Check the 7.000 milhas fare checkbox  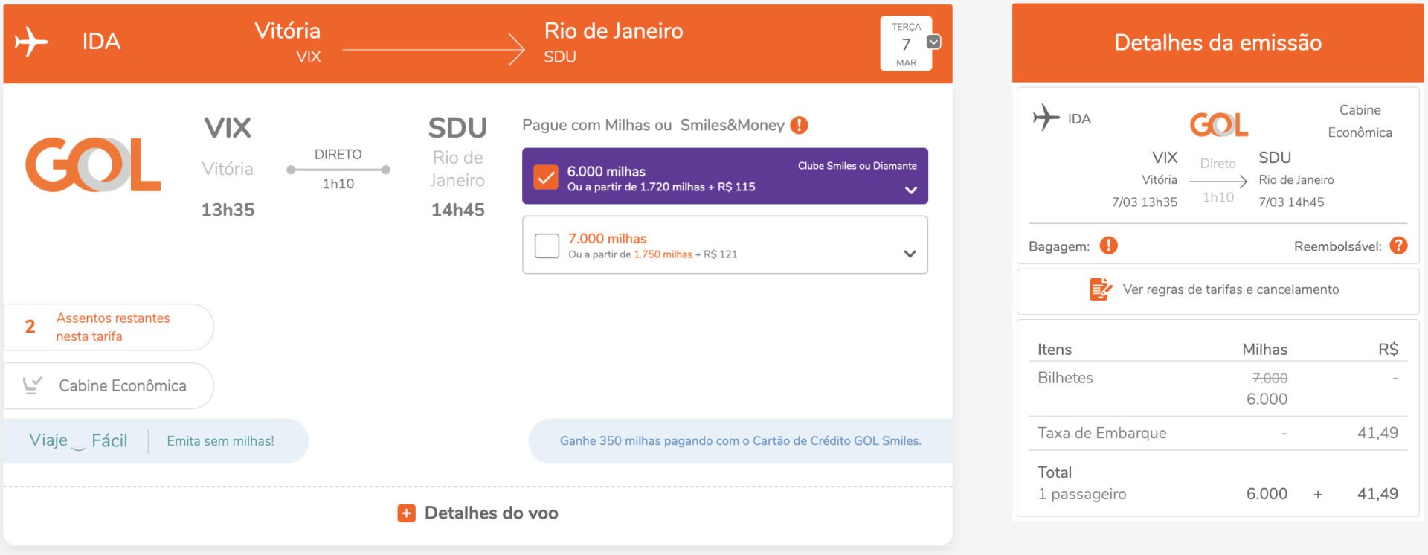click(547, 246)
